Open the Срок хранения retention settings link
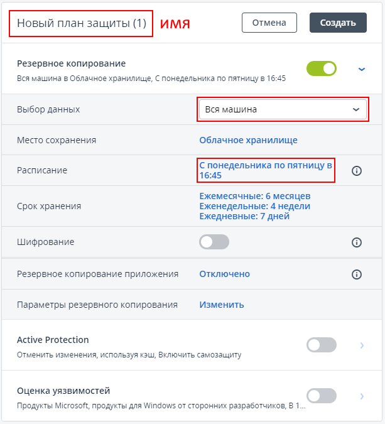The width and height of the screenshot is (385, 424). click(254, 206)
